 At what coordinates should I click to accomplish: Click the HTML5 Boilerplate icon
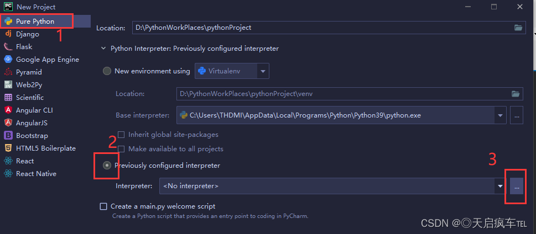[8, 148]
